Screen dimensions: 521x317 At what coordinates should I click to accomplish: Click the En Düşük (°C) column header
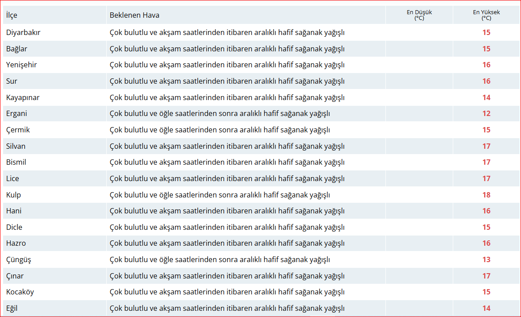coord(419,15)
